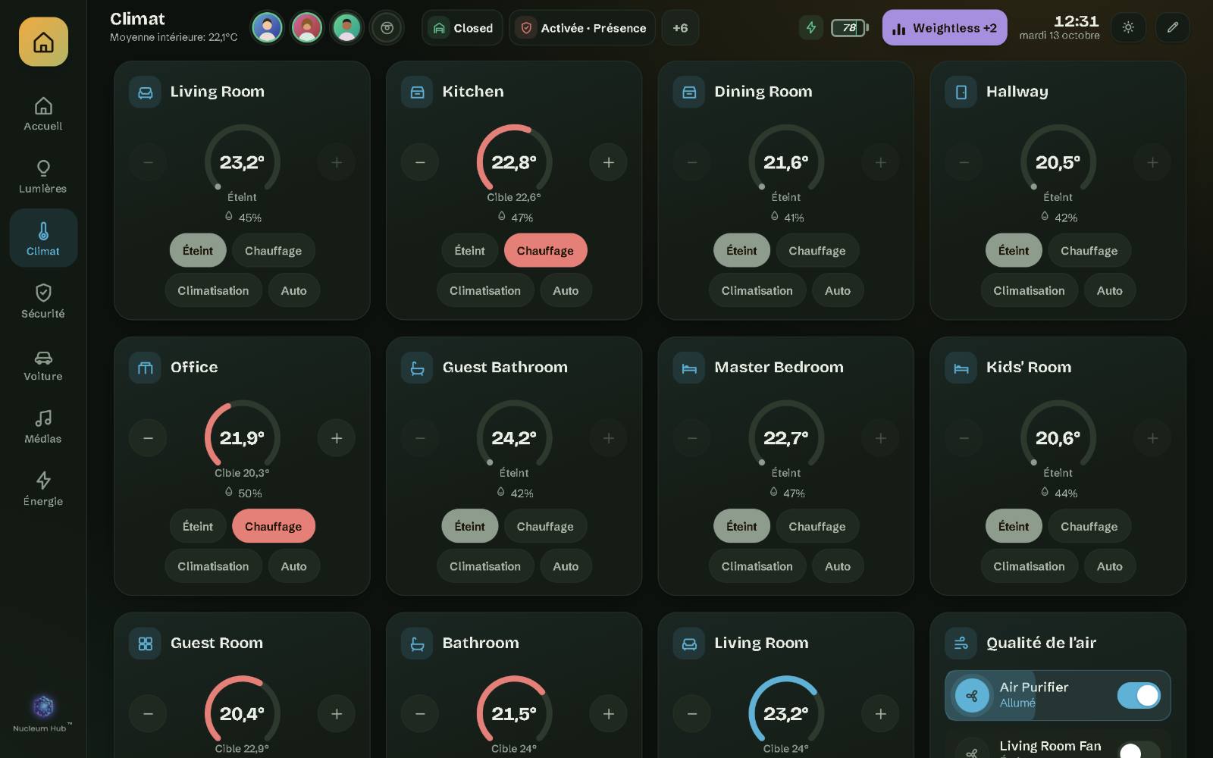Image resolution: width=1213 pixels, height=758 pixels.
Task: Open Médias from the sidebar
Action: pos(43,426)
